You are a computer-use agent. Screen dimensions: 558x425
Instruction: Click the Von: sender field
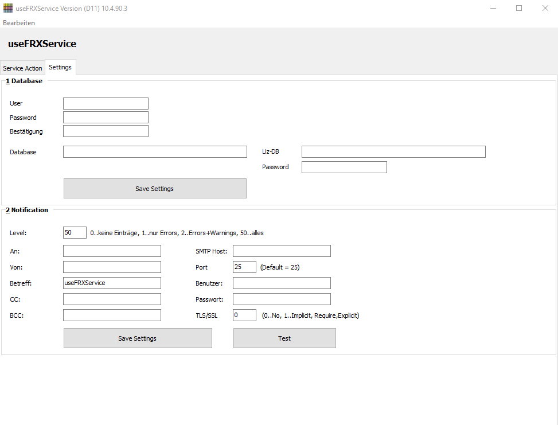[112, 267]
